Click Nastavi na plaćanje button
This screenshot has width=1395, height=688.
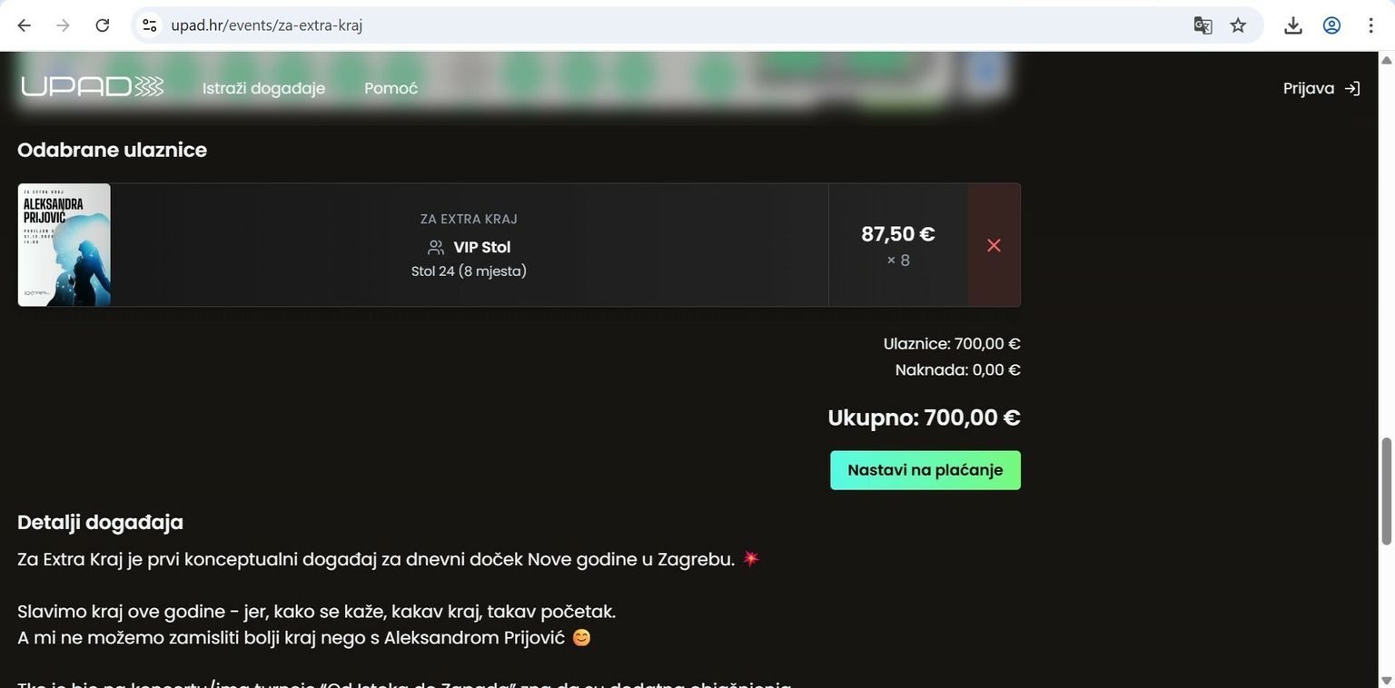coord(925,470)
